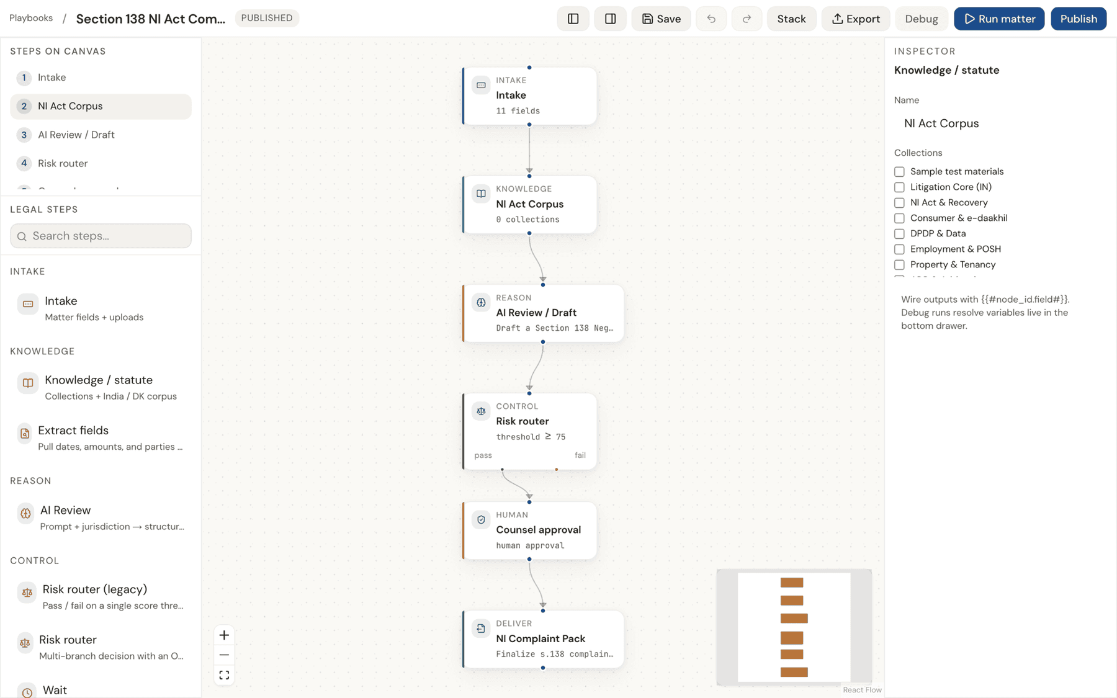
Task: Click the AI Review brain icon in palette
Action: (x=25, y=514)
